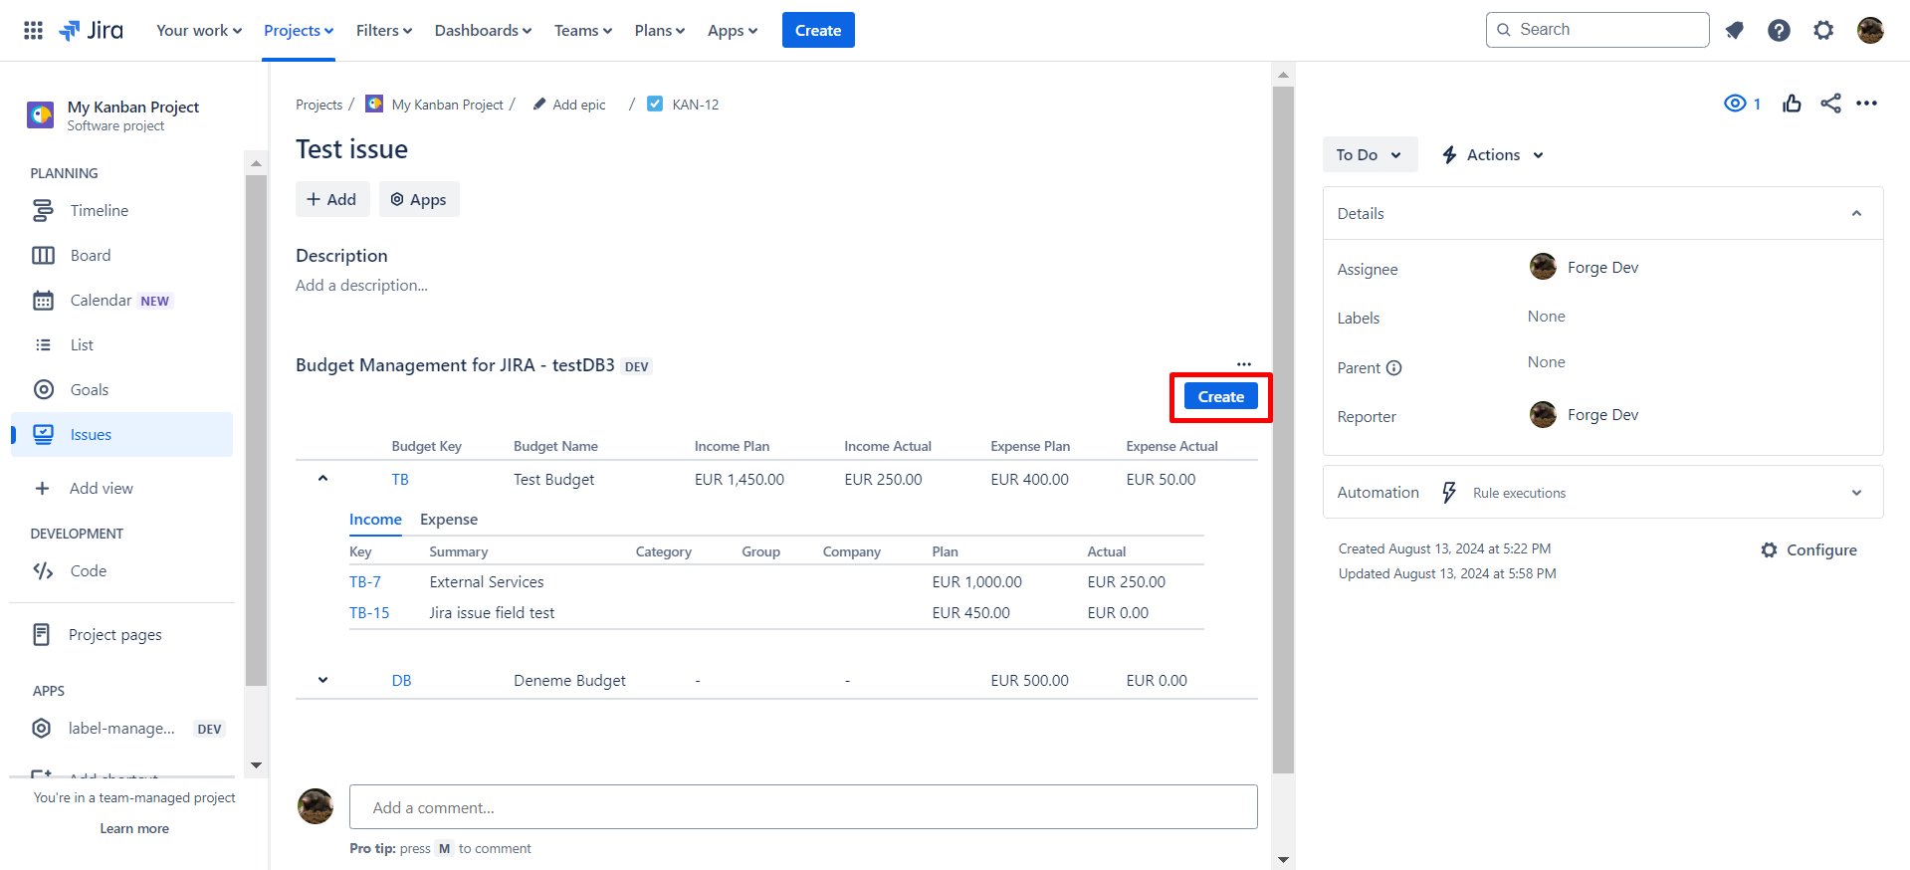Click the Parent info icon
Viewport: 1910px width, 870px height.
point(1394,368)
